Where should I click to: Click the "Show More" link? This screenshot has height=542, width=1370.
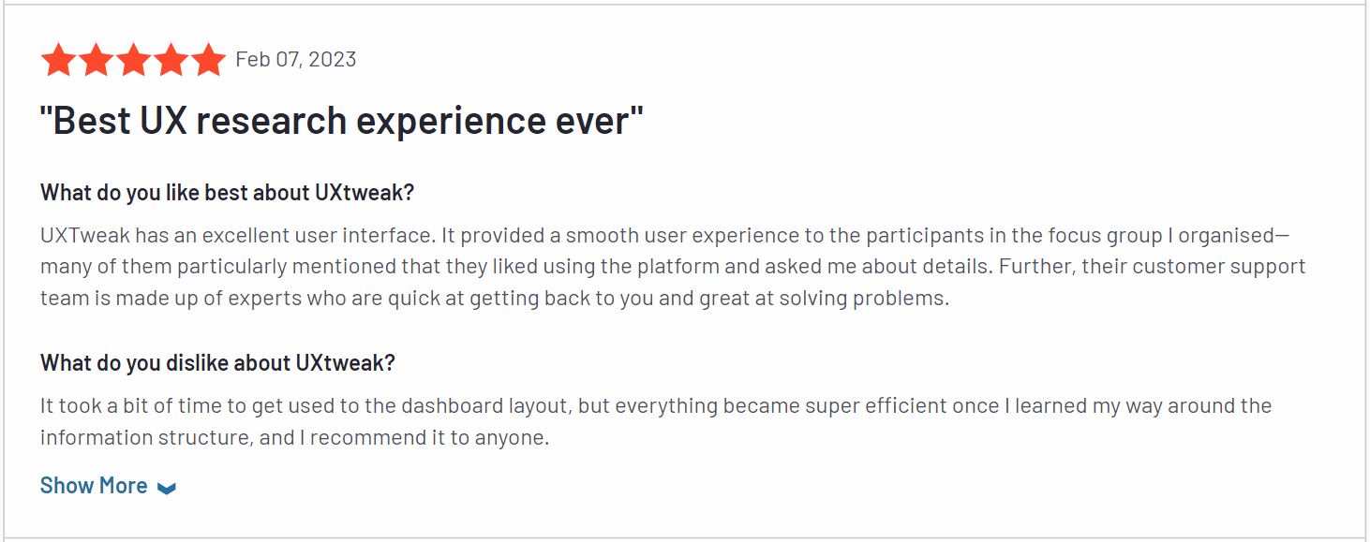click(x=94, y=486)
